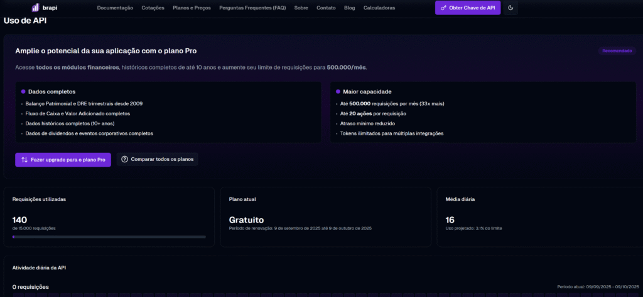Click key icon in Obter Chave de API
Viewport: 643px width, 297px height.
(x=443, y=8)
